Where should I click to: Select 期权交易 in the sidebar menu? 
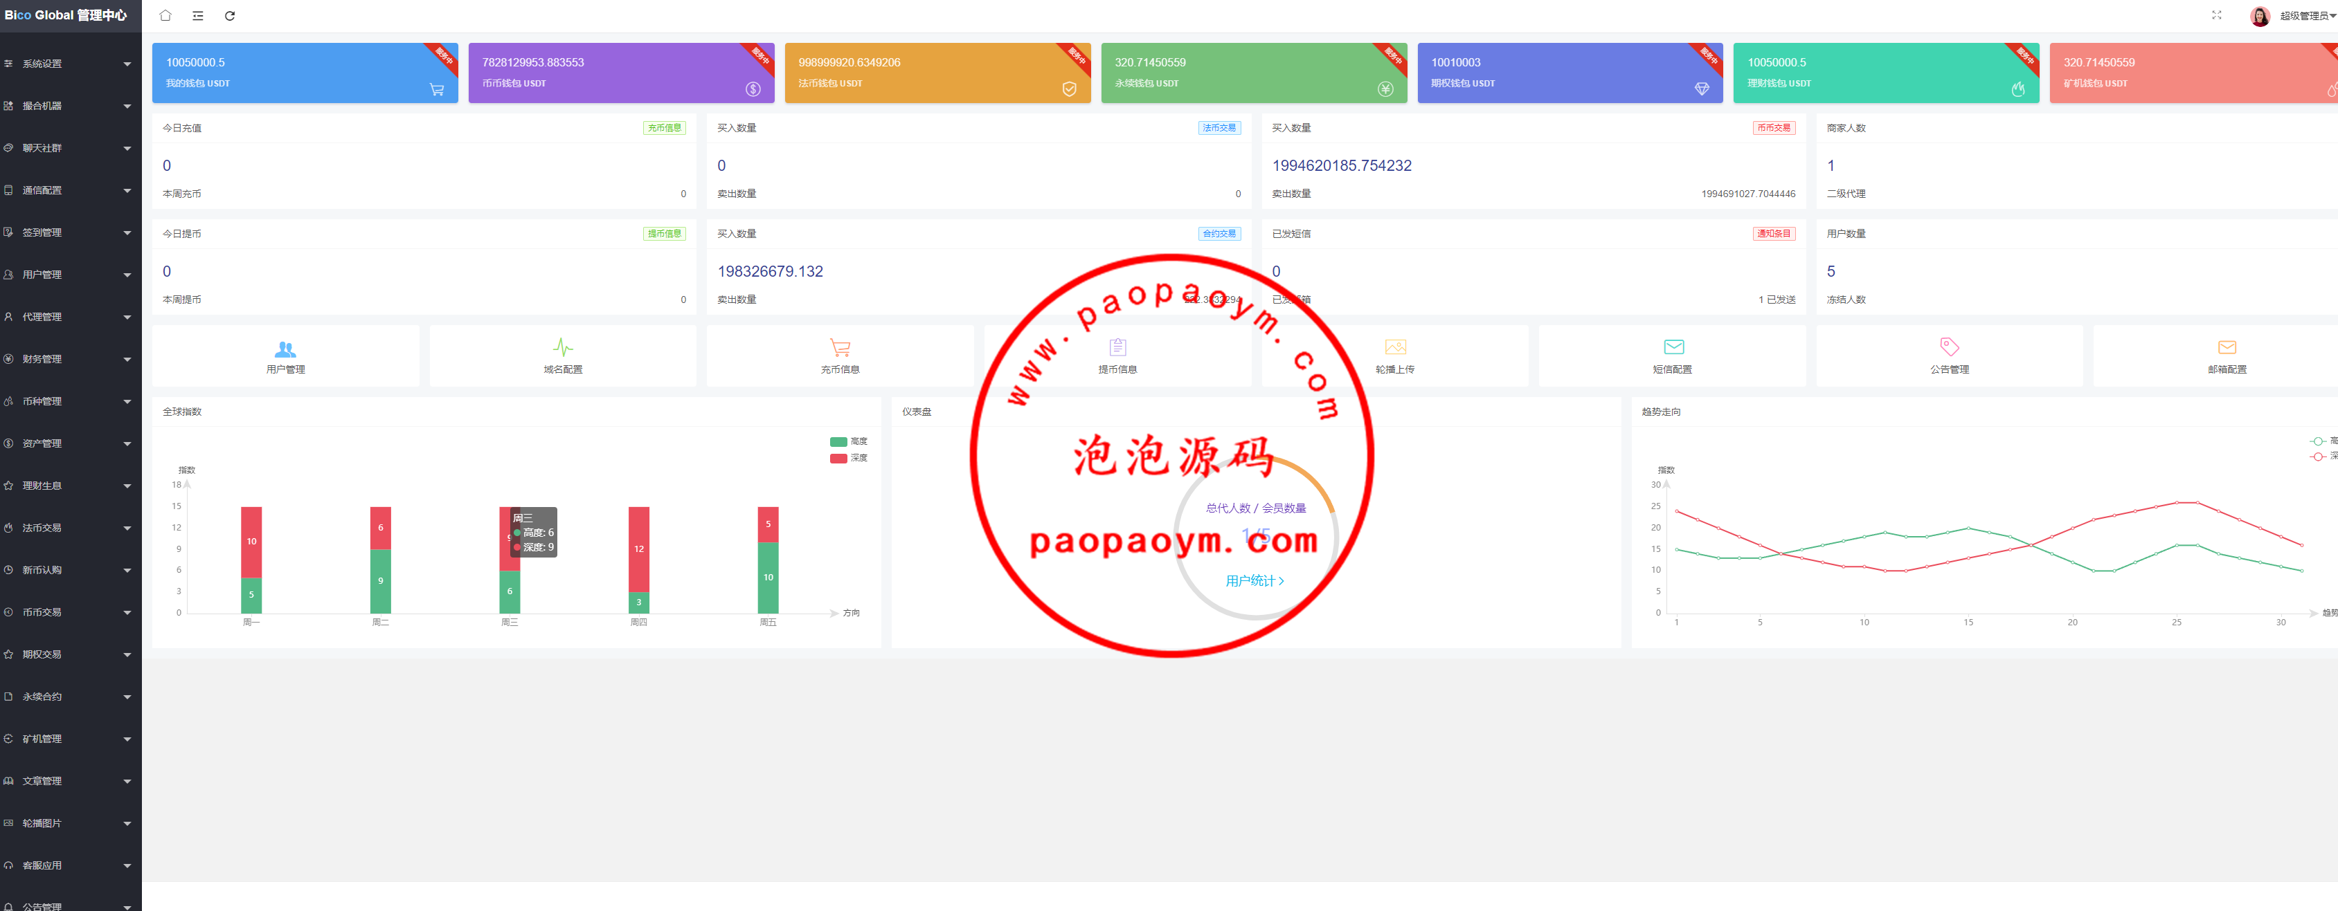71,654
